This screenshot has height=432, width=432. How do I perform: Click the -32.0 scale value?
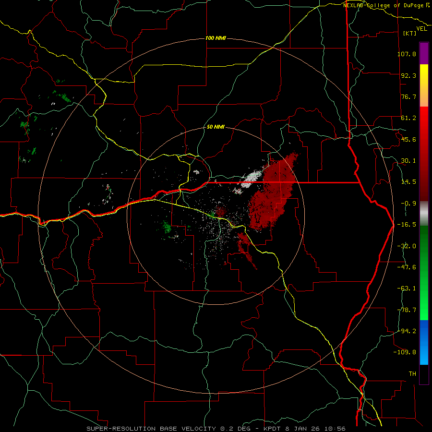click(x=407, y=246)
